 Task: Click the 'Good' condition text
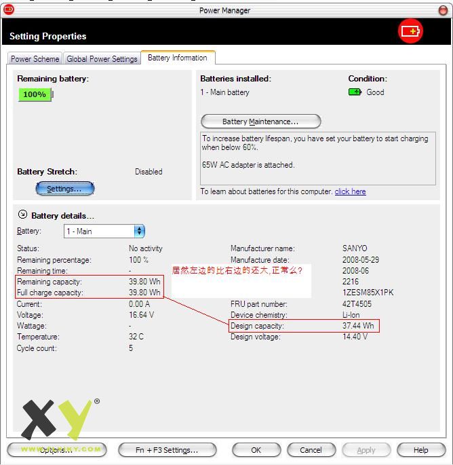(x=375, y=92)
